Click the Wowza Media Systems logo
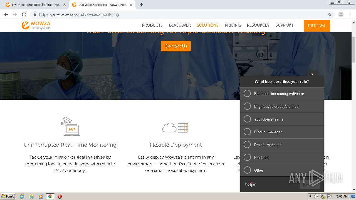Image resolution: width=356 pixels, height=200 pixels. [x=36, y=25]
